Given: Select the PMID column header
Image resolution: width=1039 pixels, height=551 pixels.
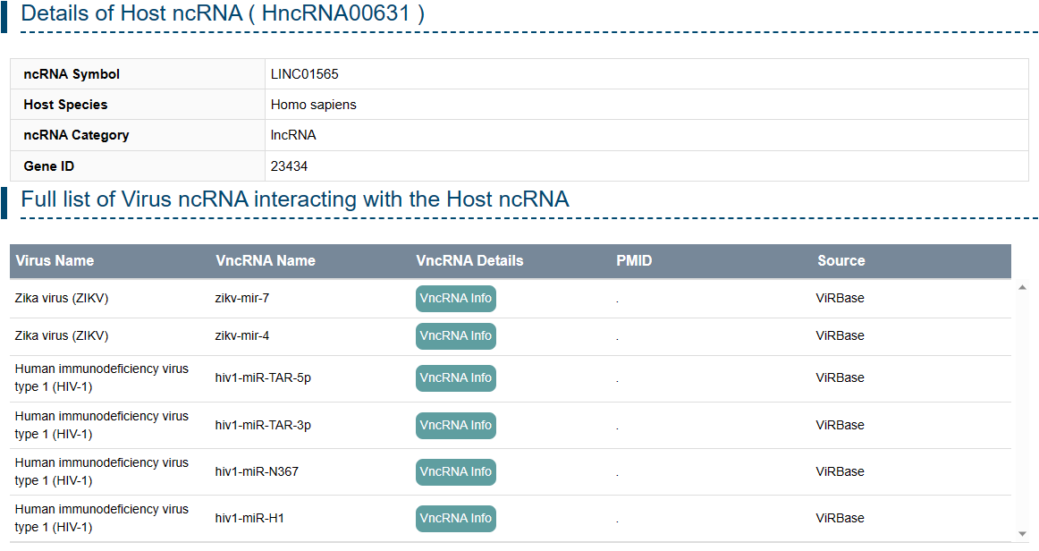Looking at the screenshot, I should pyautogui.click(x=634, y=261).
